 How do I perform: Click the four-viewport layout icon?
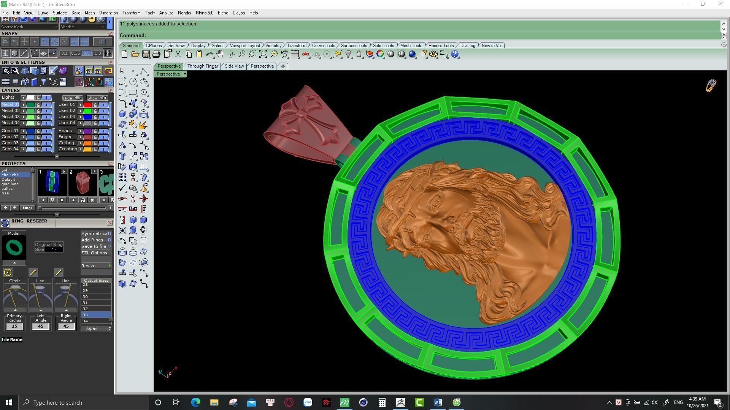(295, 54)
